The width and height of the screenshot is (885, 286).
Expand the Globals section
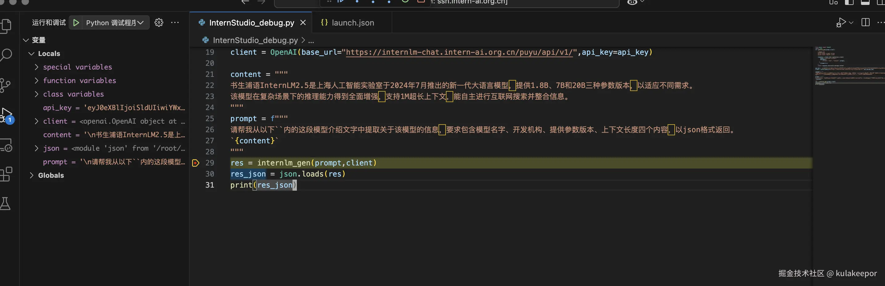[x=31, y=175]
